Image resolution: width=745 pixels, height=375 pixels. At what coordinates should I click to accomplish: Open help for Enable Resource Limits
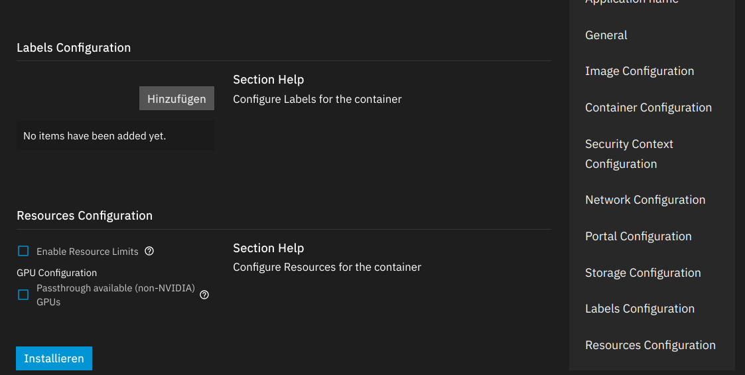149,252
